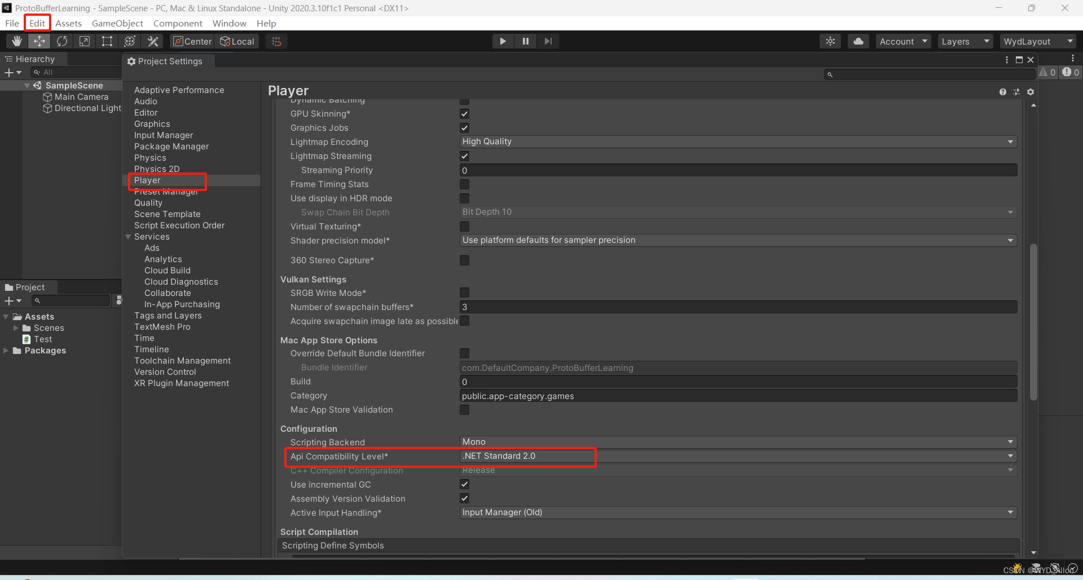Viewport: 1083px width, 580px height.
Task: Select the Scale tool
Action: pyautogui.click(x=85, y=41)
